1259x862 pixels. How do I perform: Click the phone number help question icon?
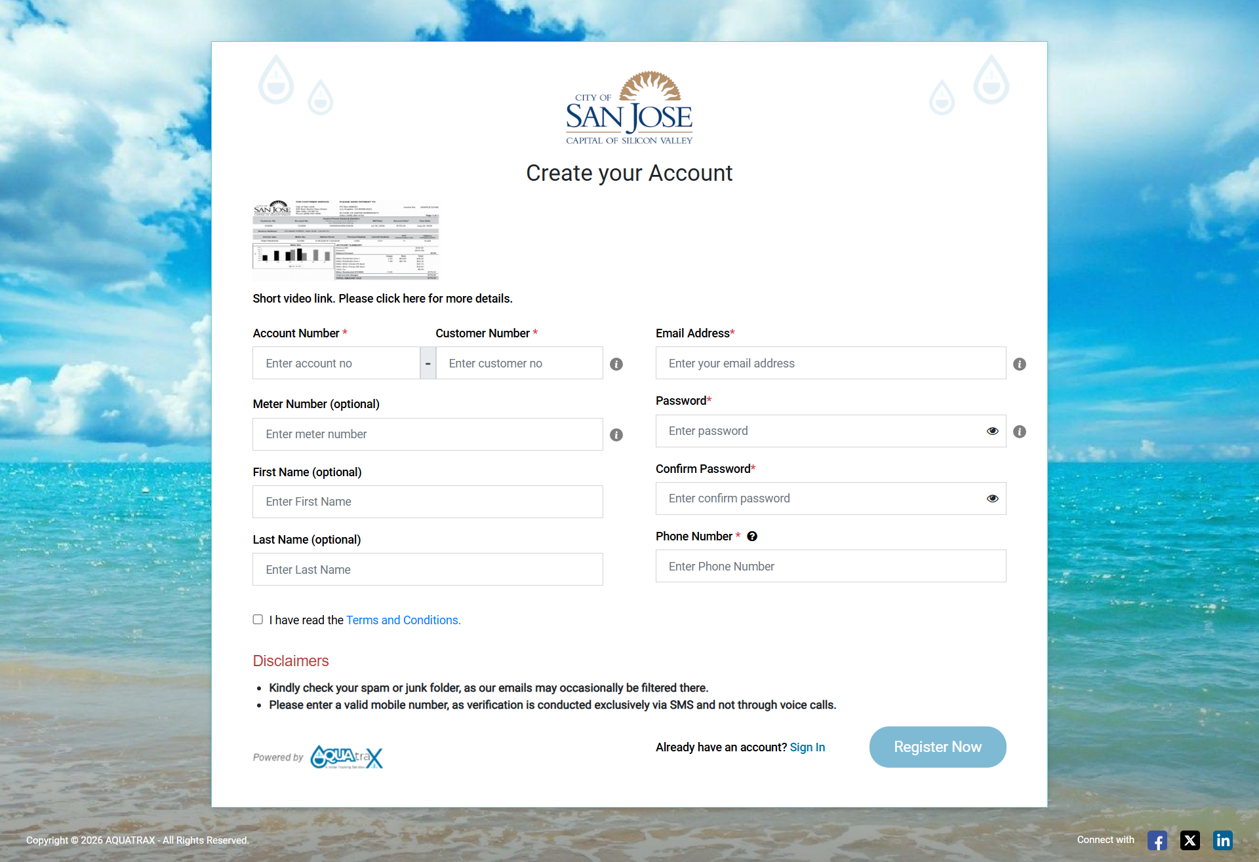(x=752, y=536)
